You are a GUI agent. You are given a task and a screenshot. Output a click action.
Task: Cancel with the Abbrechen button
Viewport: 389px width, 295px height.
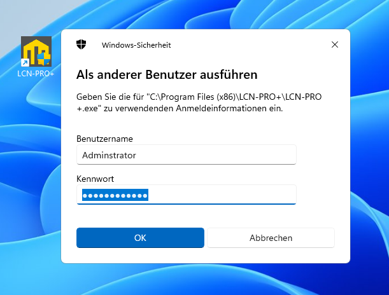(271, 238)
